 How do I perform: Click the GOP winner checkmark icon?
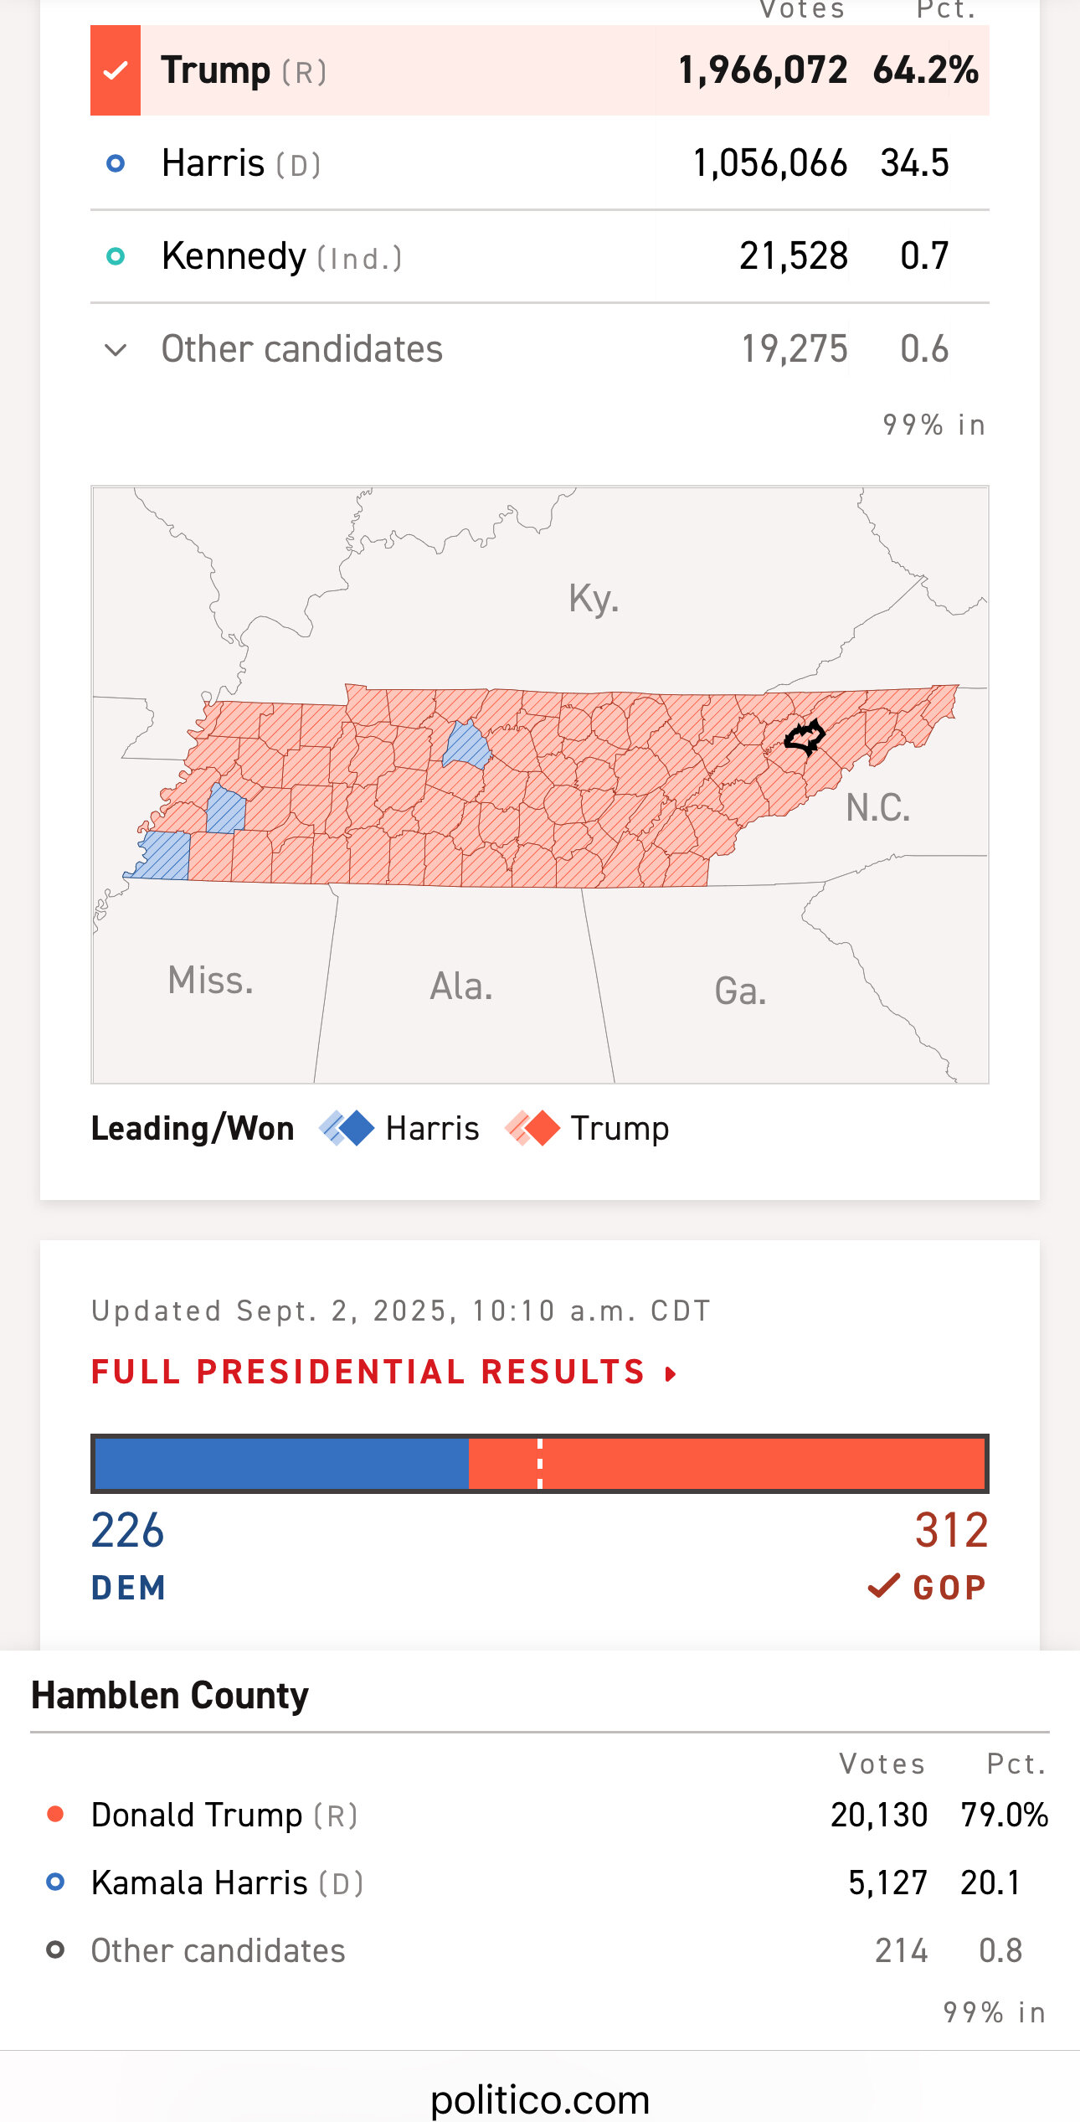(883, 1586)
